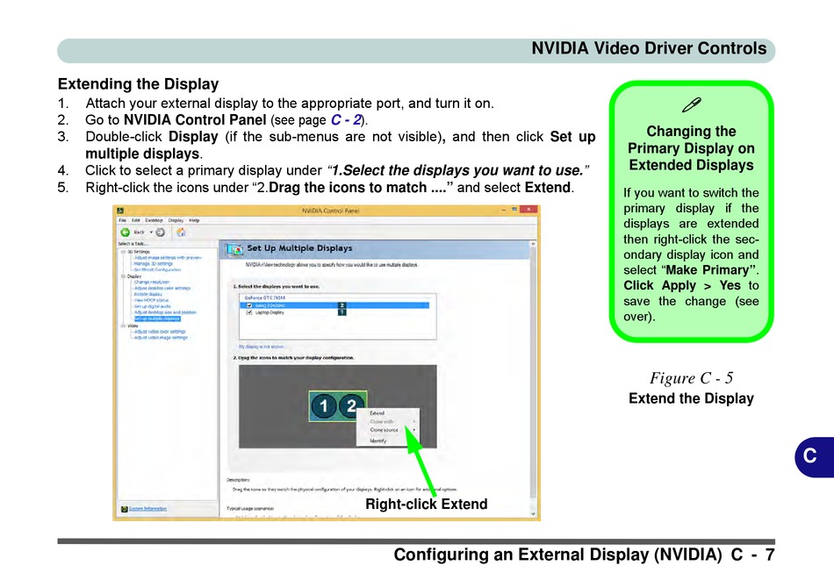Open Adjust desktop color settings

click(162, 288)
